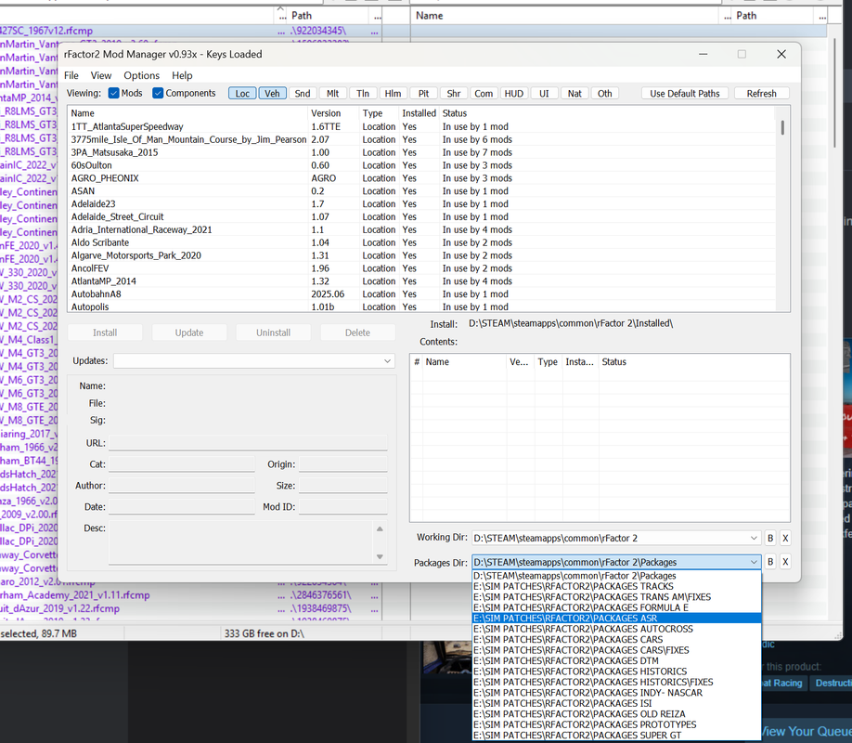Toggle the Mods viewing checkbox
Screen dimensions: 852x743
113,93
